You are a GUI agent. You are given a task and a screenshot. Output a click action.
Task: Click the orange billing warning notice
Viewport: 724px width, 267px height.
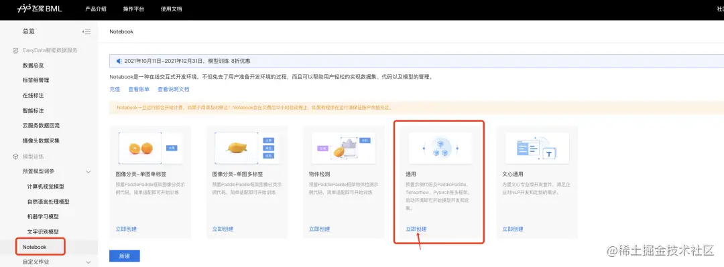coord(416,108)
